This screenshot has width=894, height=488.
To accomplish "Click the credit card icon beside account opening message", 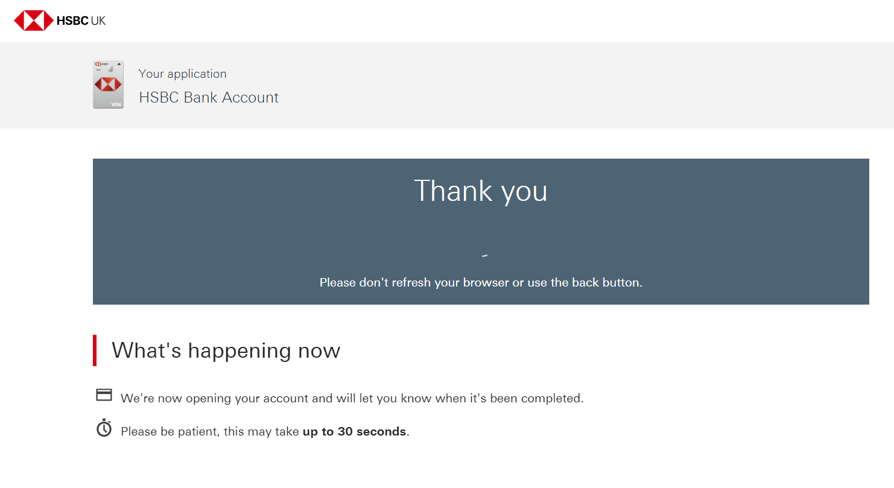I will click(104, 395).
